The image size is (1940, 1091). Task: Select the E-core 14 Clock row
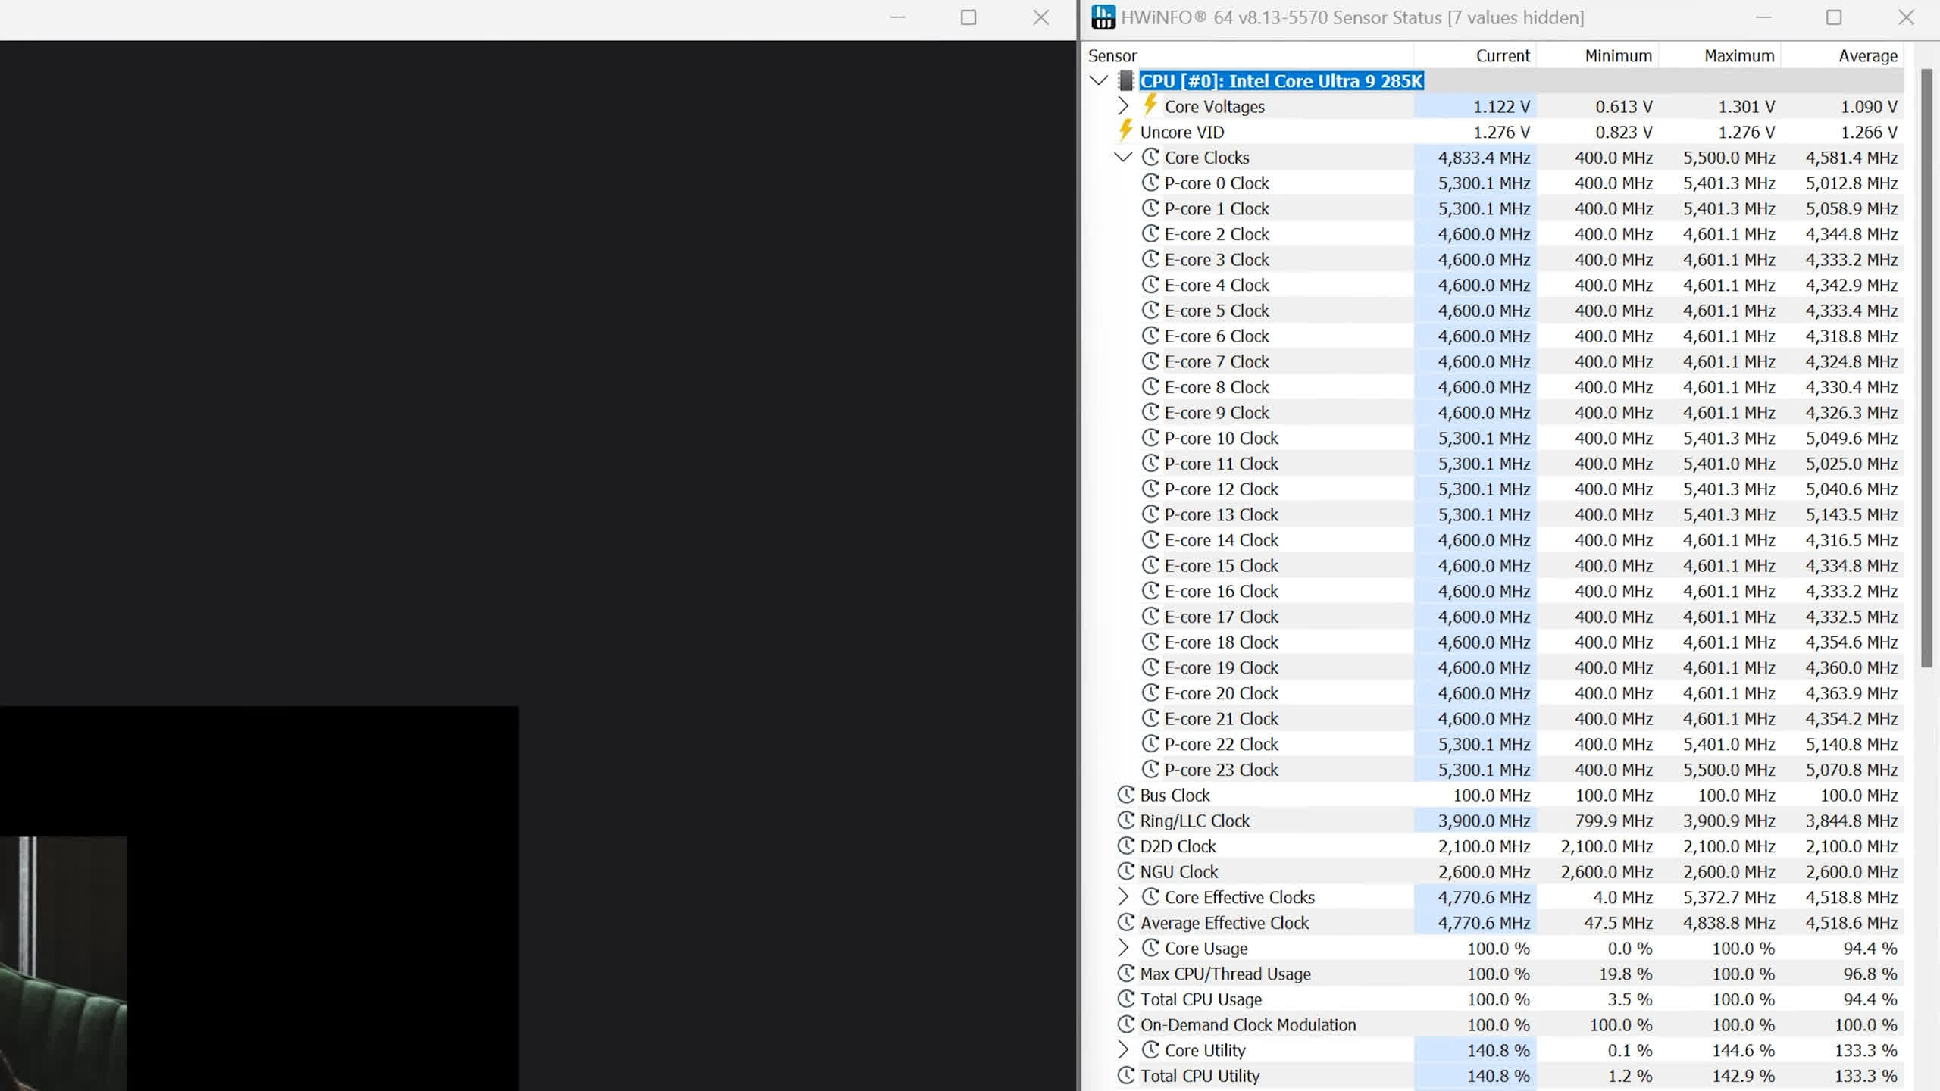(1493, 540)
